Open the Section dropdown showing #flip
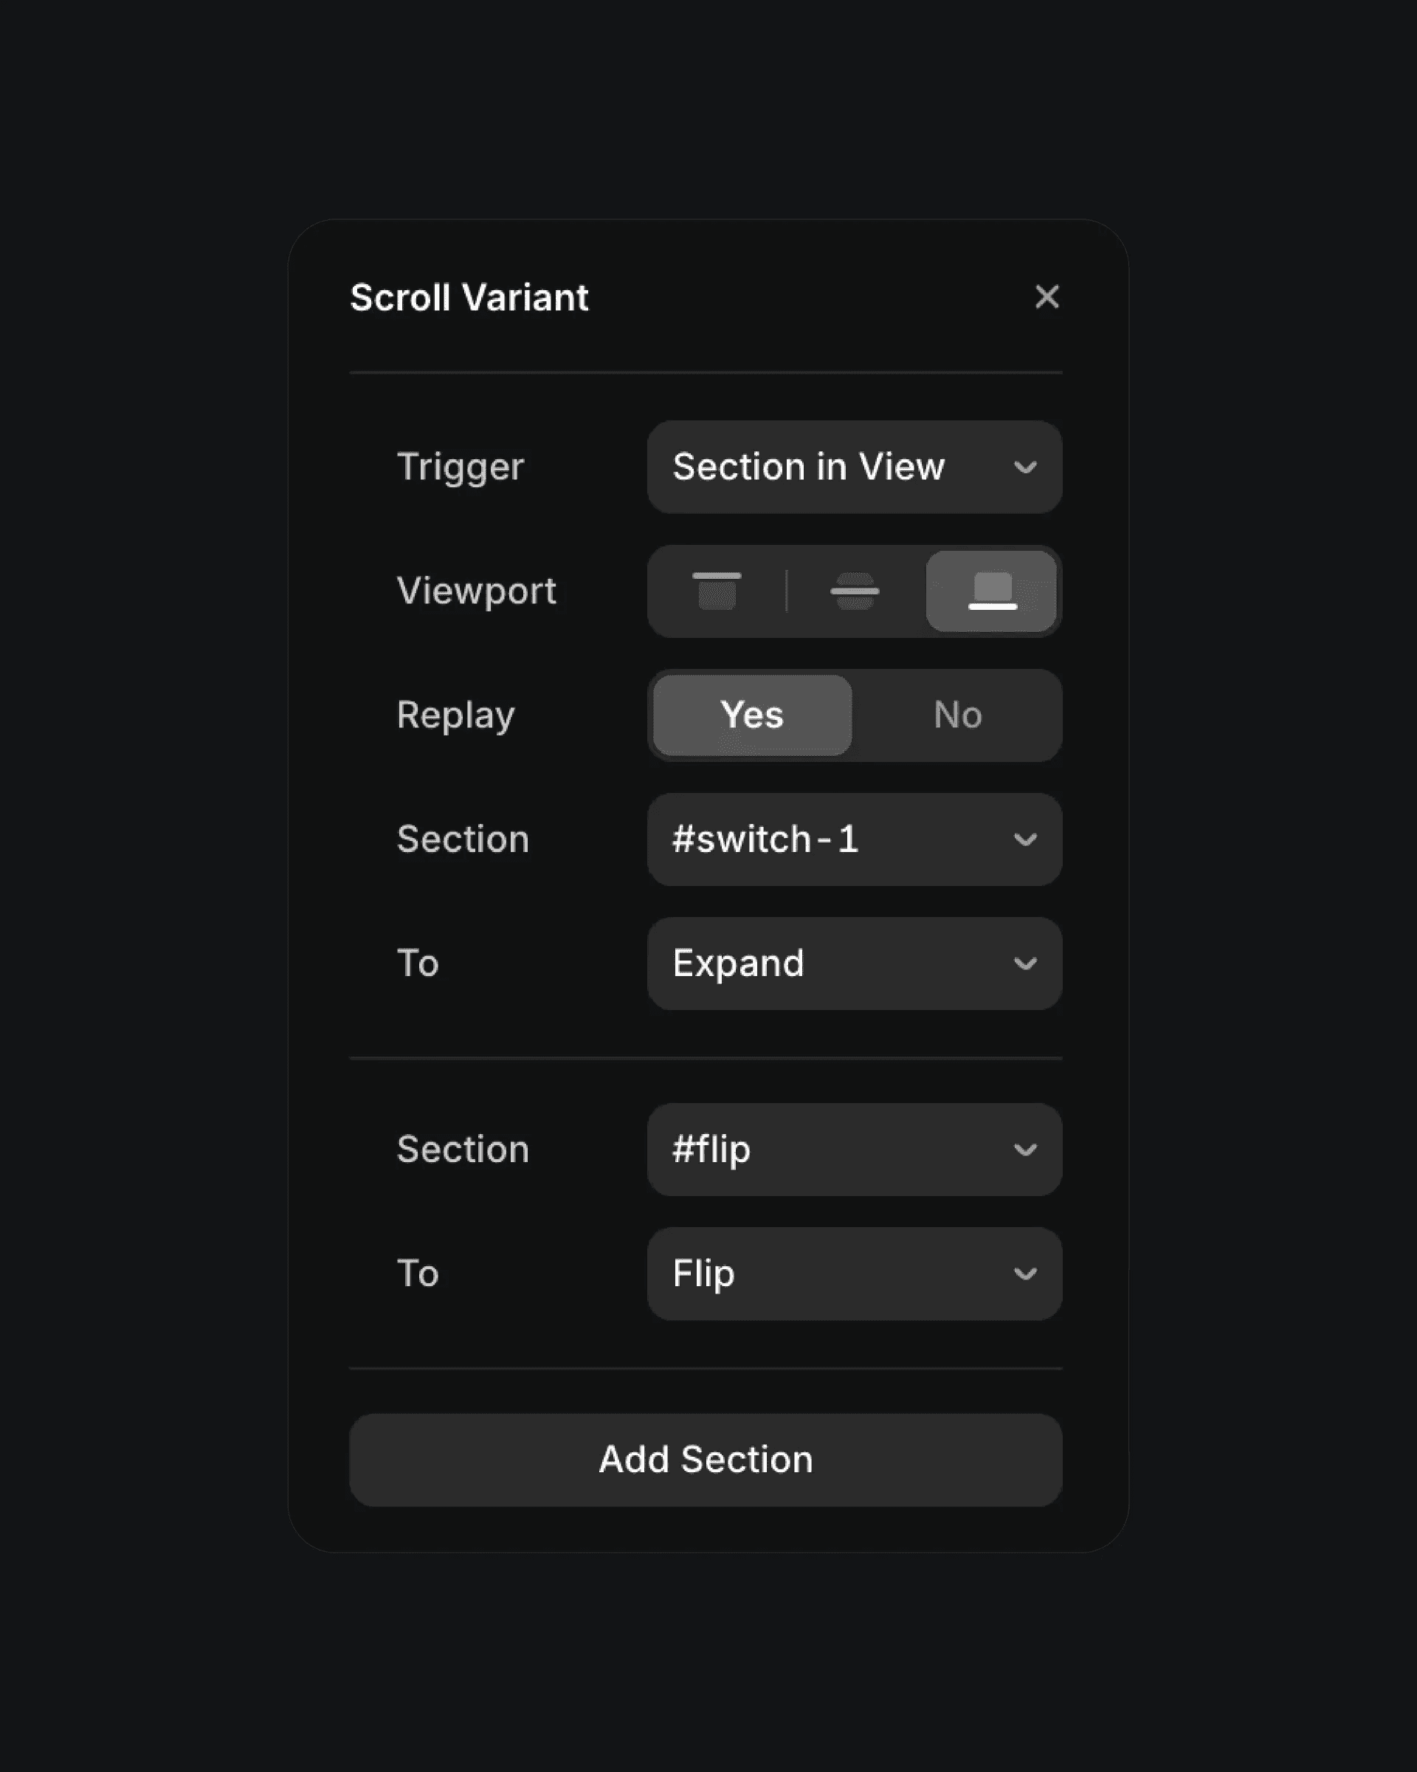1417x1772 pixels. click(855, 1150)
